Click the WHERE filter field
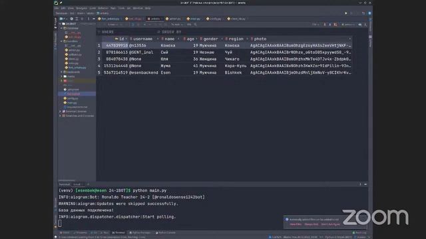The height and width of the screenshot is (239, 426). tap(126, 32)
